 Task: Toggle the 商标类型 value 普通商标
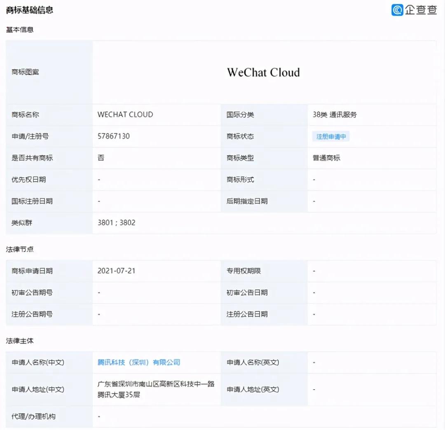tap(325, 158)
